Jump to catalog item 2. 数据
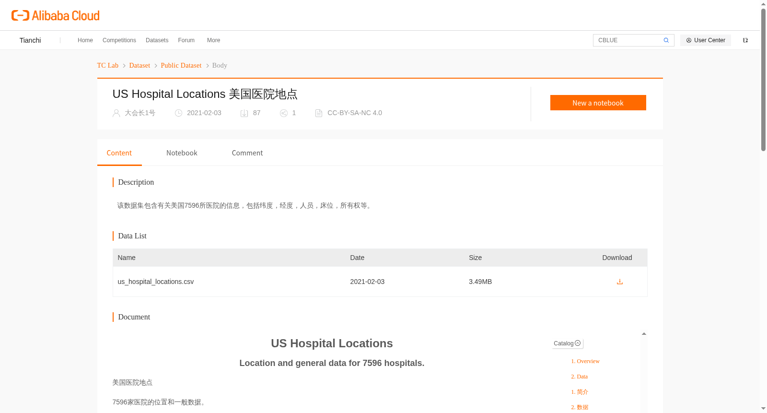This screenshot has width=767, height=413. coord(580,408)
